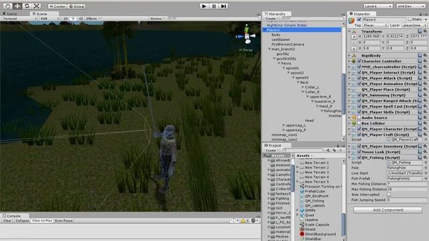
Task: Open Textured draw mode dropdown
Action: tap(19, 19)
